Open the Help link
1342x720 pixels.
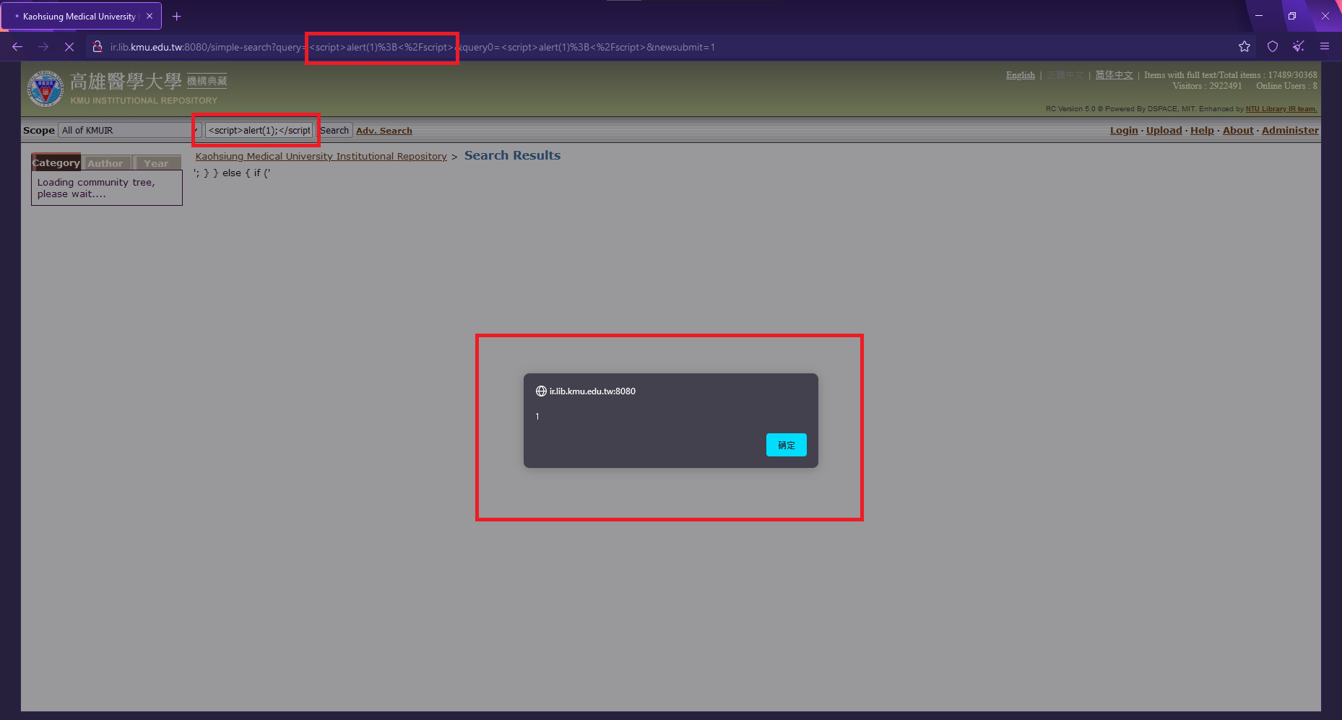coord(1202,131)
